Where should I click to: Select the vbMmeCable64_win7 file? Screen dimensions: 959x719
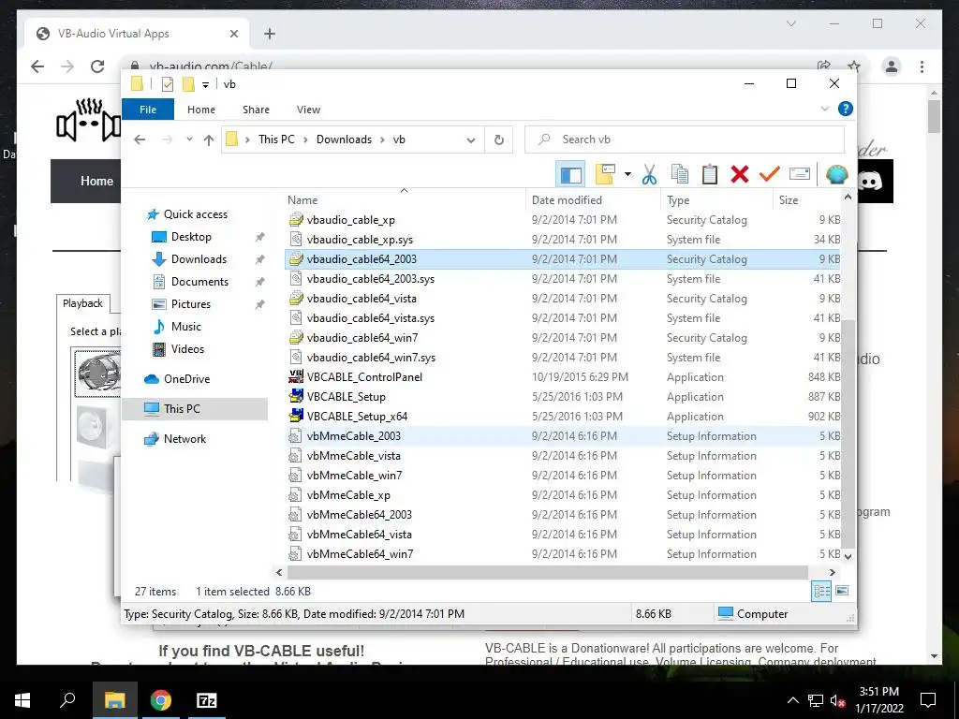click(x=562, y=554)
